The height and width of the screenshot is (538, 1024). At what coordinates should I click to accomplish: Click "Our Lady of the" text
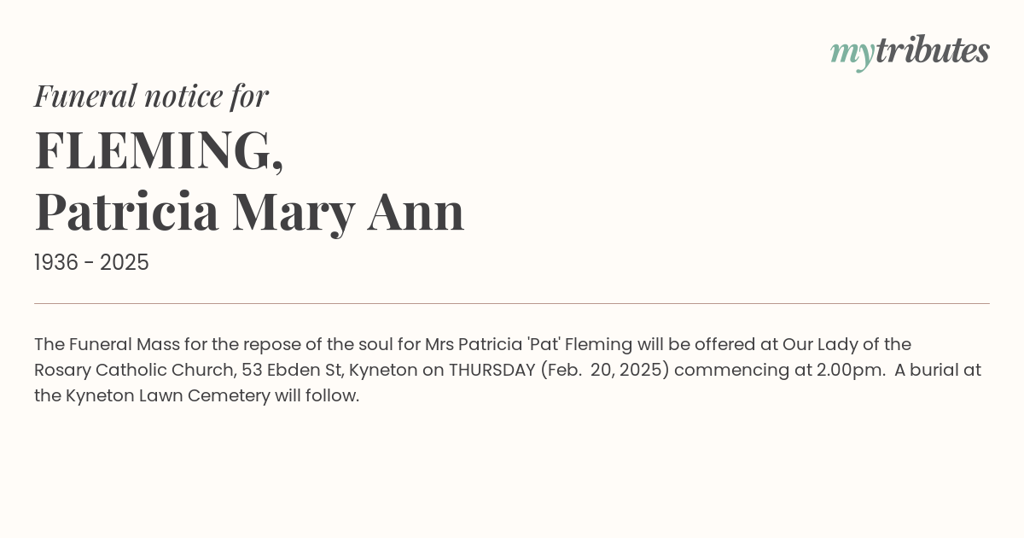click(x=847, y=344)
